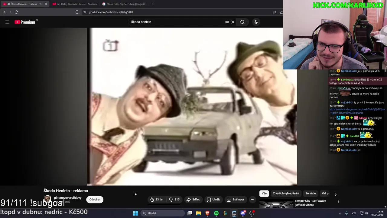The width and height of the screenshot is (387, 218).
Task: Clear the 'škoda henlein' search text
Action: coord(233,22)
